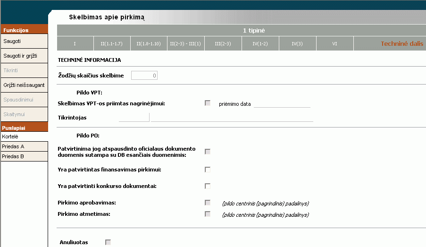Image resolution: width=426 pixels, height=247 pixels.
Task: Switch to tab III(2-3)
Action: pos(223,43)
